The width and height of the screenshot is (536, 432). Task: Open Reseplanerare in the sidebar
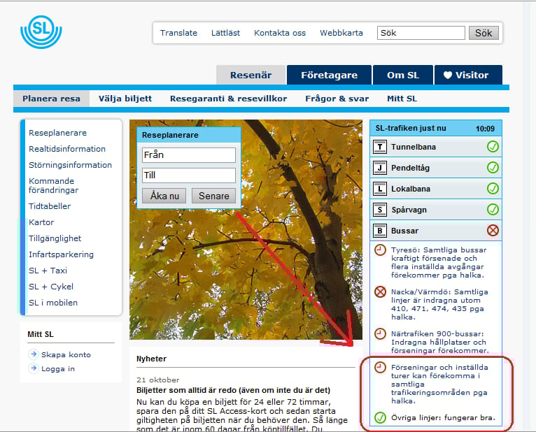click(x=57, y=133)
